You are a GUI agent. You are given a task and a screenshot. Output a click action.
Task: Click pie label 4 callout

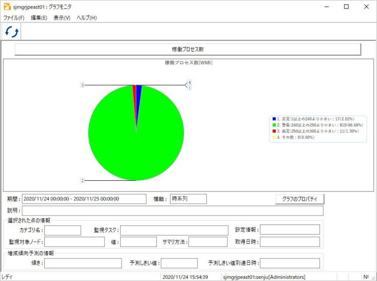point(189,82)
